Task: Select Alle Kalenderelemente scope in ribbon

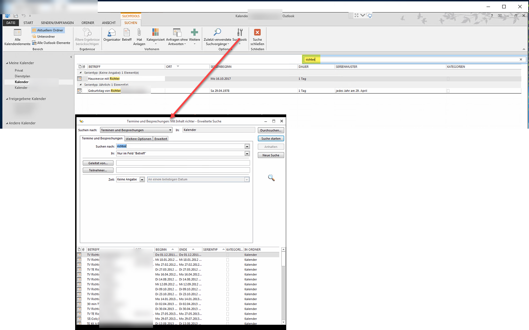Action: (x=17, y=37)
